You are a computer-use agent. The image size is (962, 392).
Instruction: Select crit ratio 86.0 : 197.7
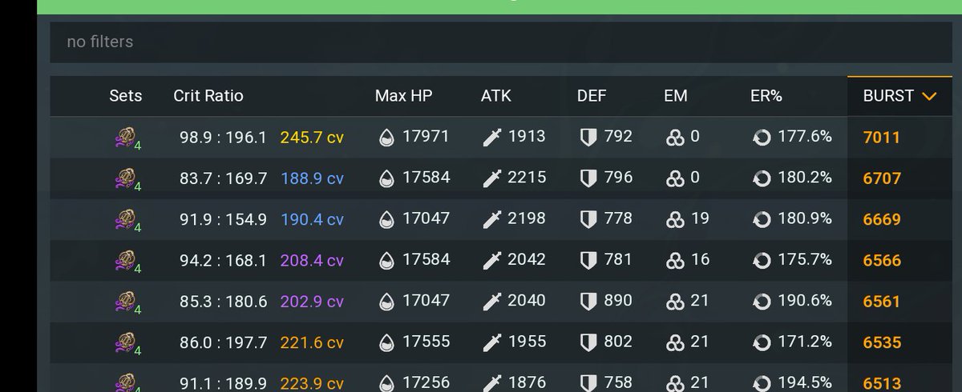223,343
